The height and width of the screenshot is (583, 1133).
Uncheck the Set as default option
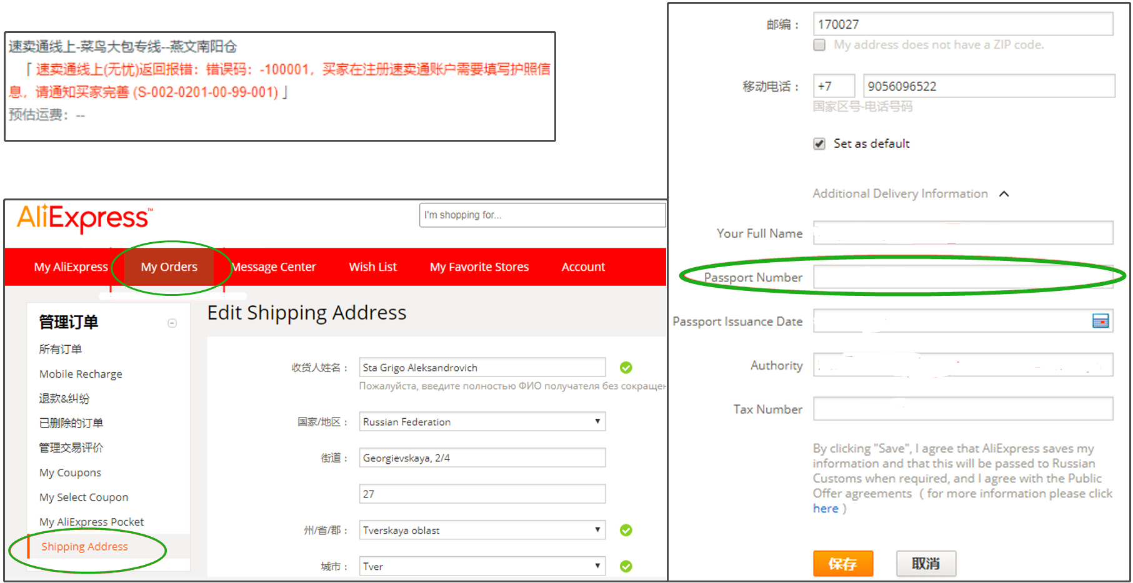[819, 144]
